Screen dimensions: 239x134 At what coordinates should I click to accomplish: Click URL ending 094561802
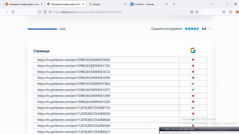(74, 60)
